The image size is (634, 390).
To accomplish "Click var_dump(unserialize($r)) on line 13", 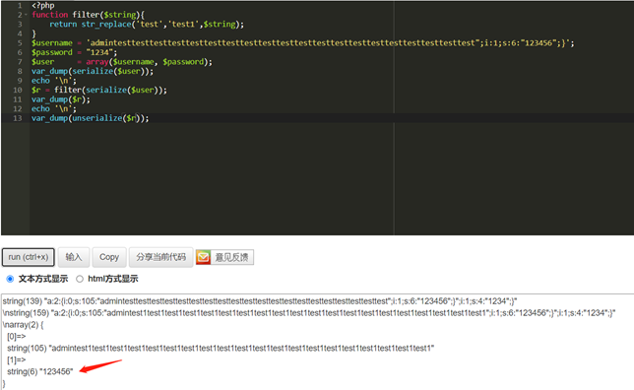I will pyautogui.click(x=91, y=118).
